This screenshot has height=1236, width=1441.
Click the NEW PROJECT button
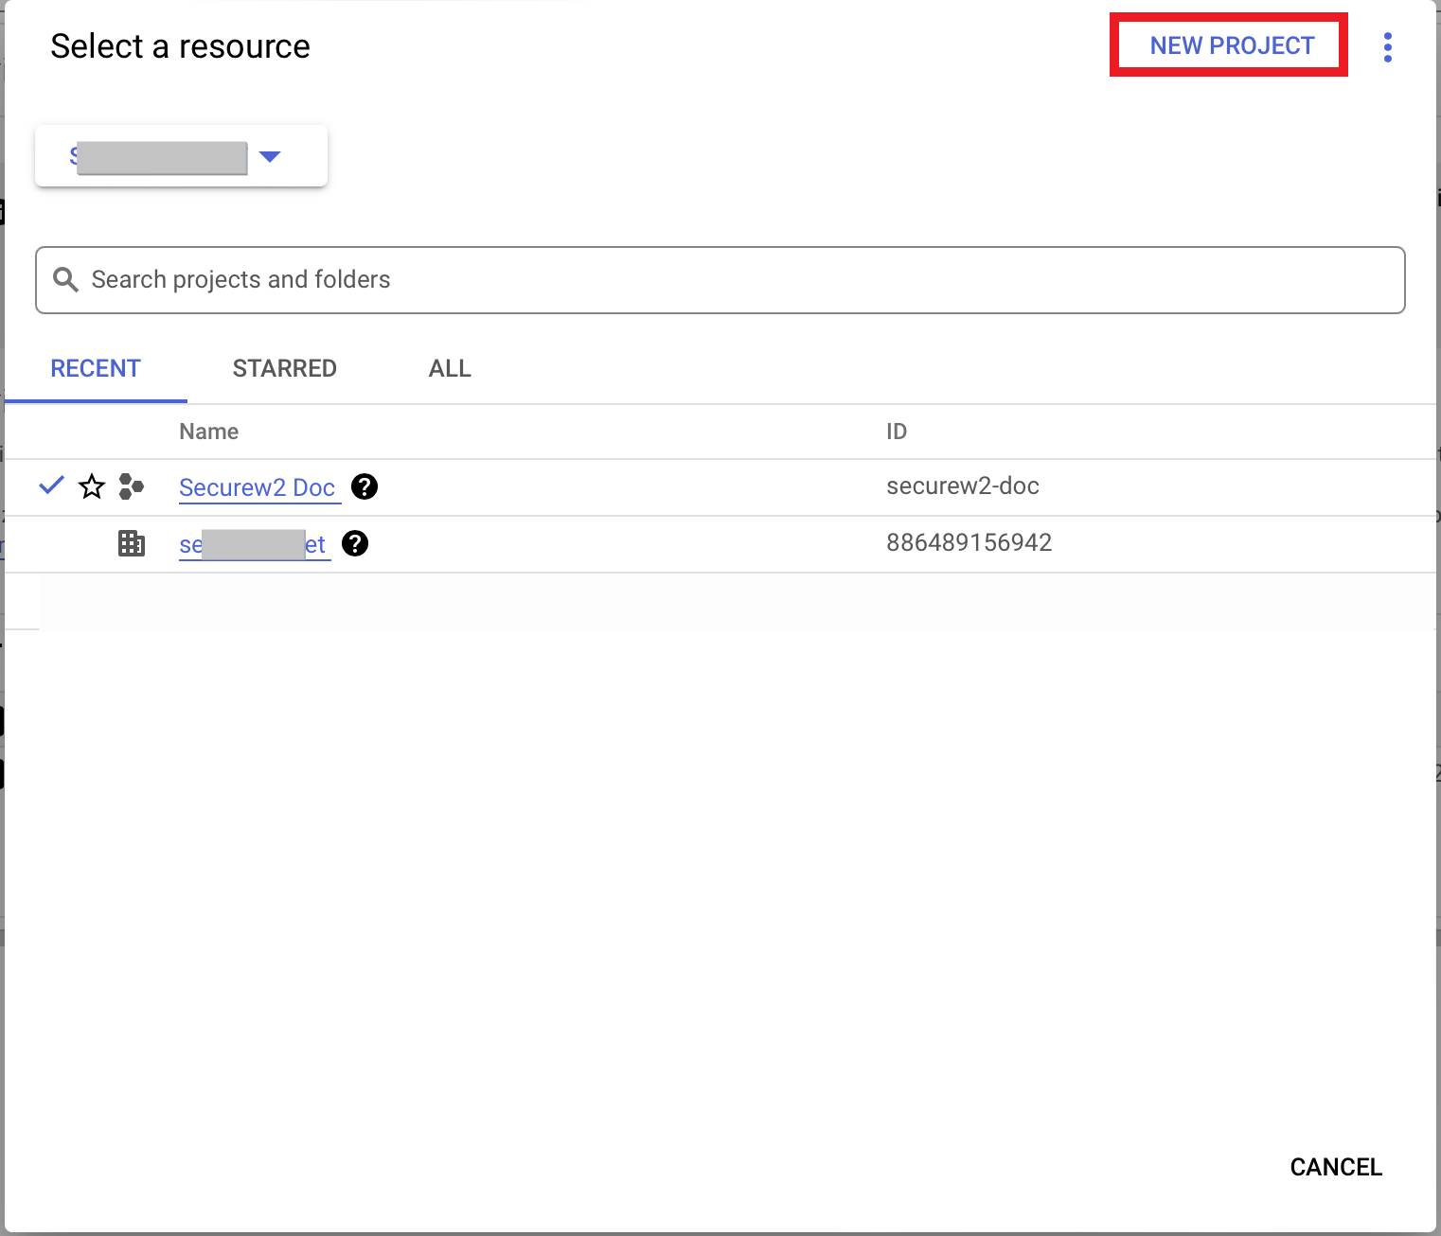pyautogui.click(x=1231, y=45)
